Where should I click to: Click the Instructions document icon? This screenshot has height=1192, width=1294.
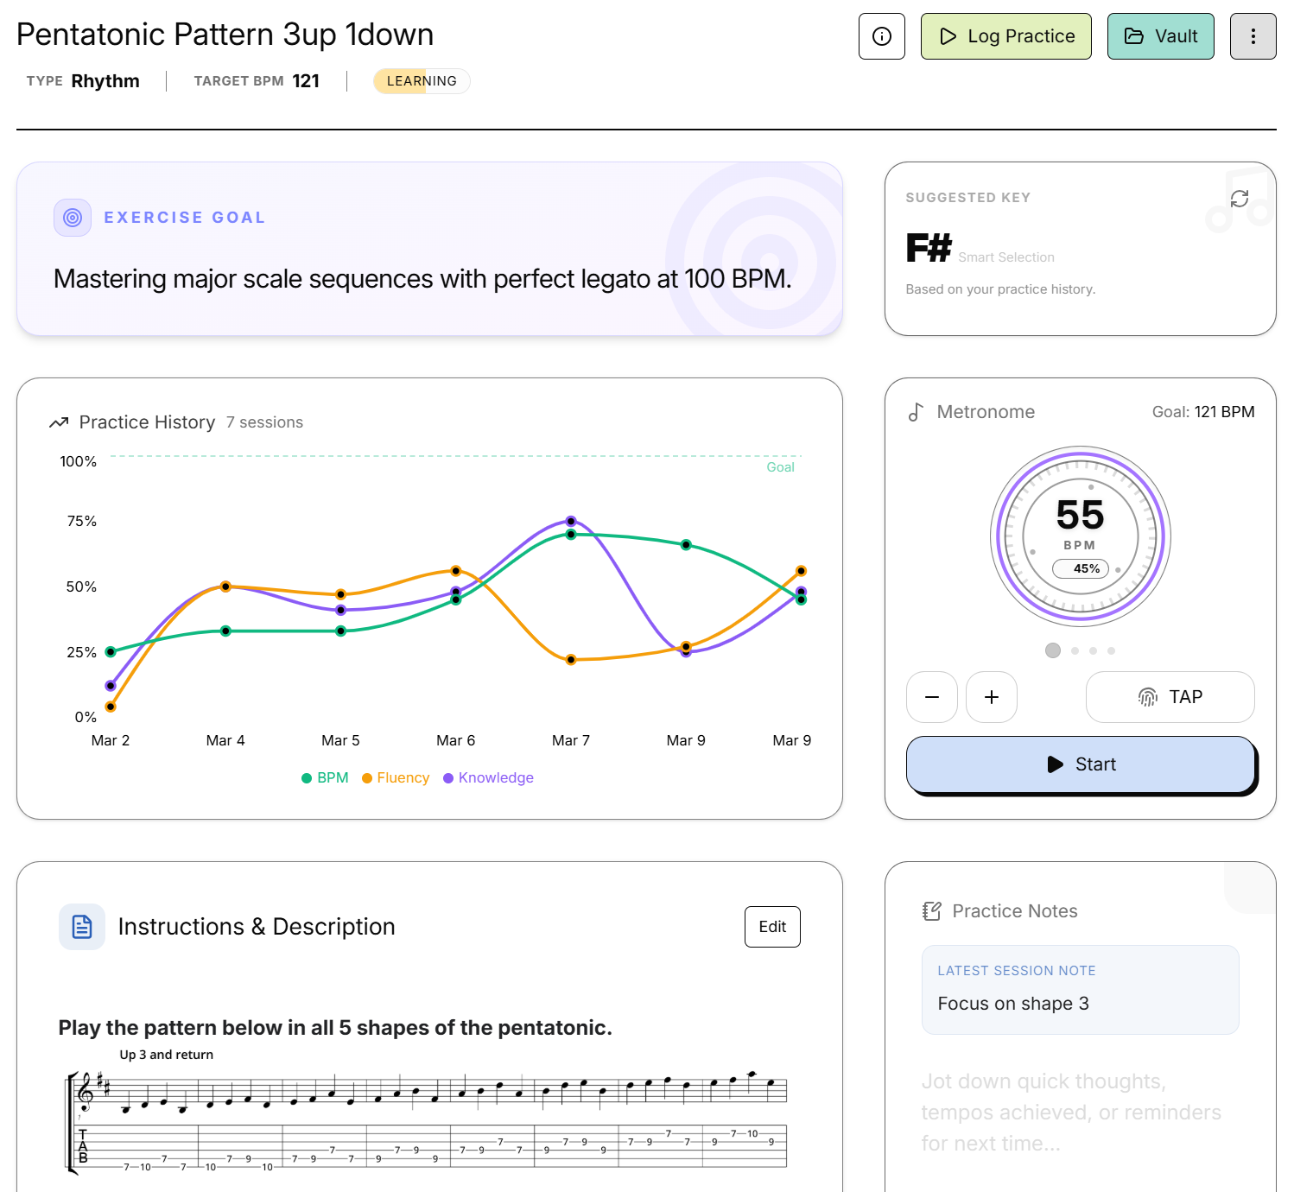click(x=82, y=927)
